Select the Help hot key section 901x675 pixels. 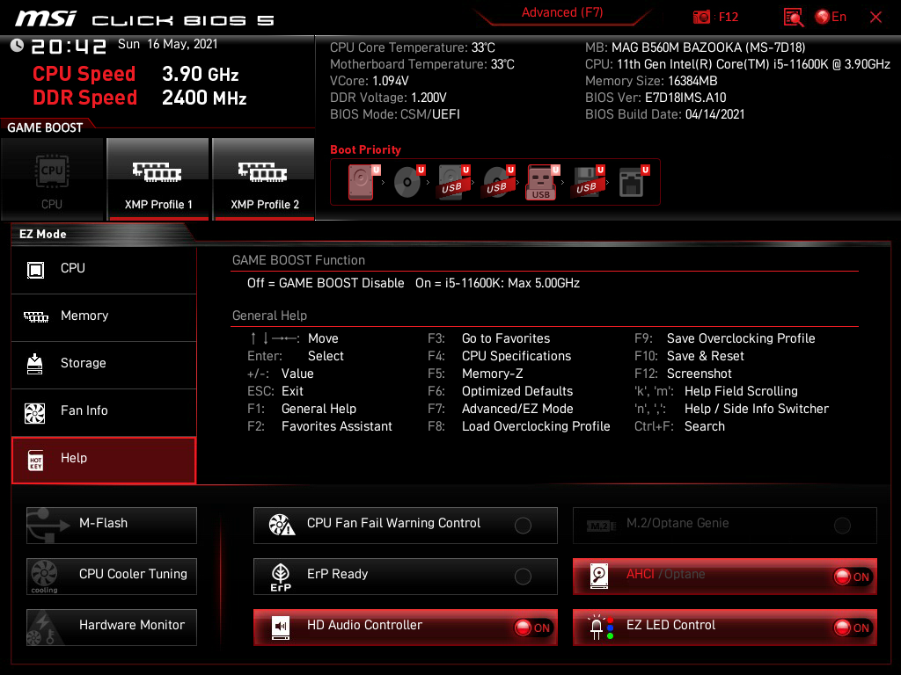point(104,461)
